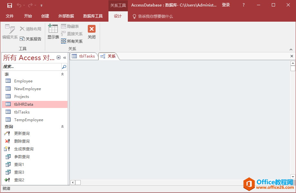Viewport: 296px width, 193px height.
Task: Click the 搜索 search input field
Action: 31,67
